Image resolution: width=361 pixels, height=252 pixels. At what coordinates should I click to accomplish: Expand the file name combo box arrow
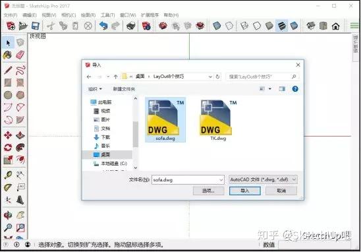tap(221, 180)
